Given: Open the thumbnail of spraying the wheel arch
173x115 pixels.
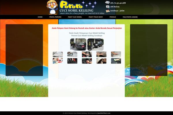Looking at the screenshot, I should [x=101, y=61].
